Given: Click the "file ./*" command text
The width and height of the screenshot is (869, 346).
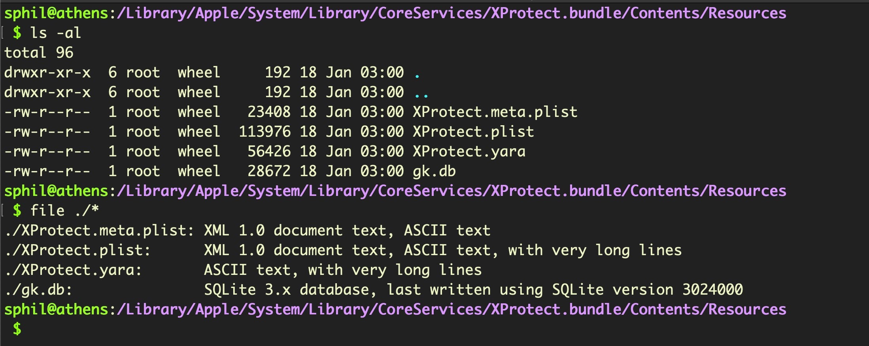Looking at the screenshot, I should tap(64, 211).
